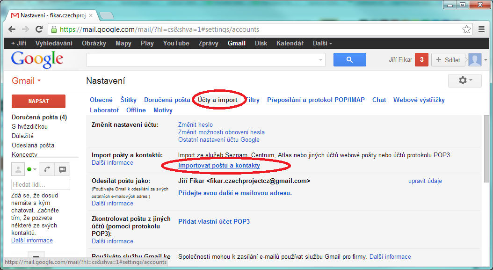This screenshot has height=270, width=493.
Task: Open the Offline settings tab
Action: 136,110
